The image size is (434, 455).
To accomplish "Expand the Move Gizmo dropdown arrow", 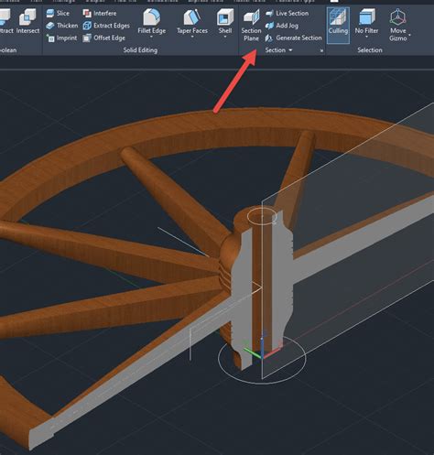I will coord(410,35).
